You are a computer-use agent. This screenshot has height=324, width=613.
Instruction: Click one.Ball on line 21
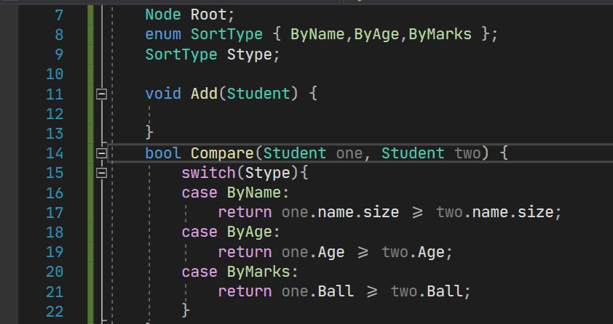pos(317,291)
